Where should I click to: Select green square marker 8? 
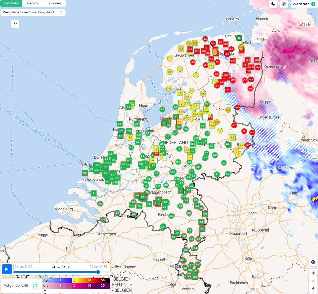[x=158, y=199]
